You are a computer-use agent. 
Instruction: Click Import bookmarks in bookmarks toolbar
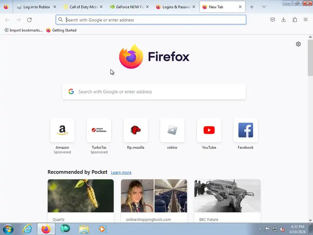(23, 30)
